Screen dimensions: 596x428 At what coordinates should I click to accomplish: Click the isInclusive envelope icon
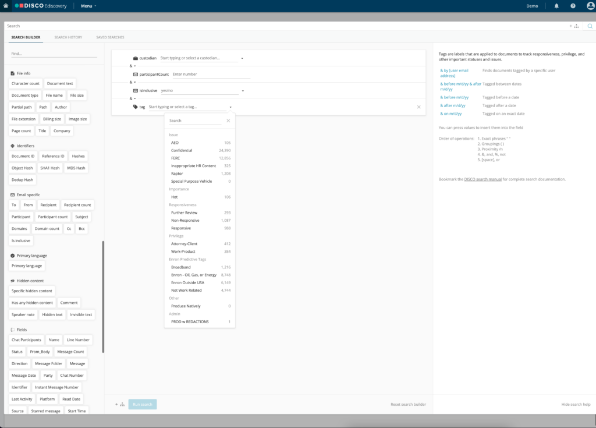click(x=135, y=90)
